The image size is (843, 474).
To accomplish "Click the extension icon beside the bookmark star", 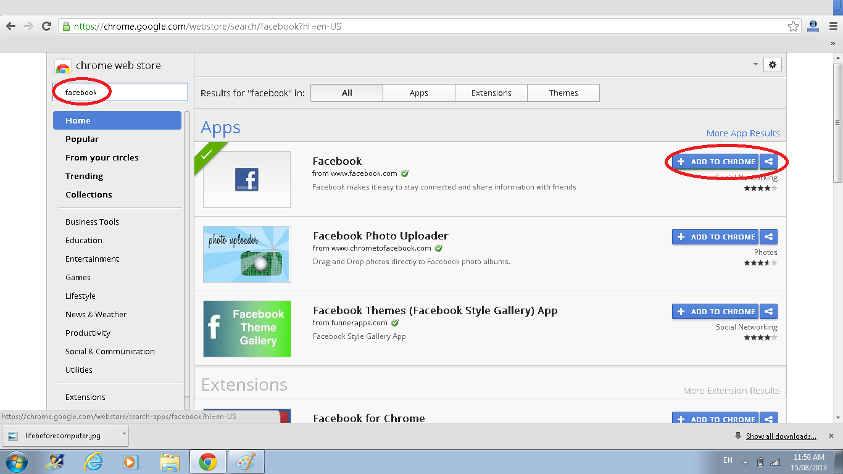I will pos(813,26).
